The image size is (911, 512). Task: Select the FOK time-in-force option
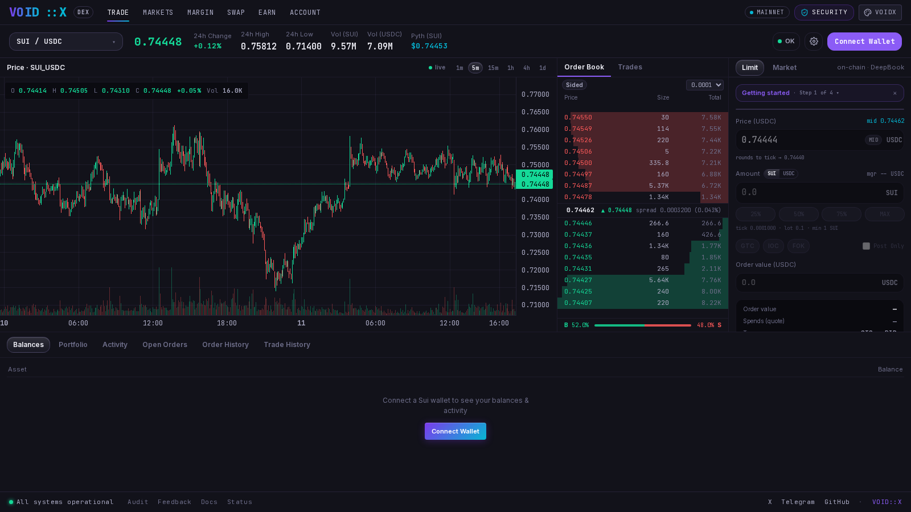[798, 246]
